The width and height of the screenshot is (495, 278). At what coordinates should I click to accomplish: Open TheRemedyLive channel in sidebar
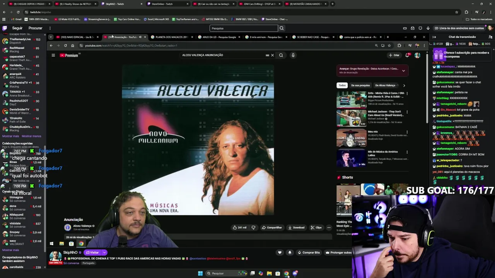23,41
